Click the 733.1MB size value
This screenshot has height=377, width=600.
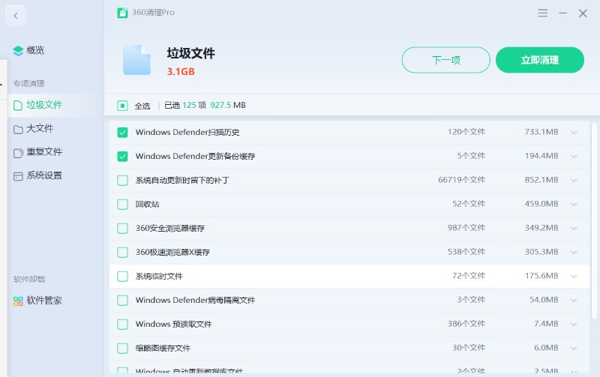click(541, 133)
